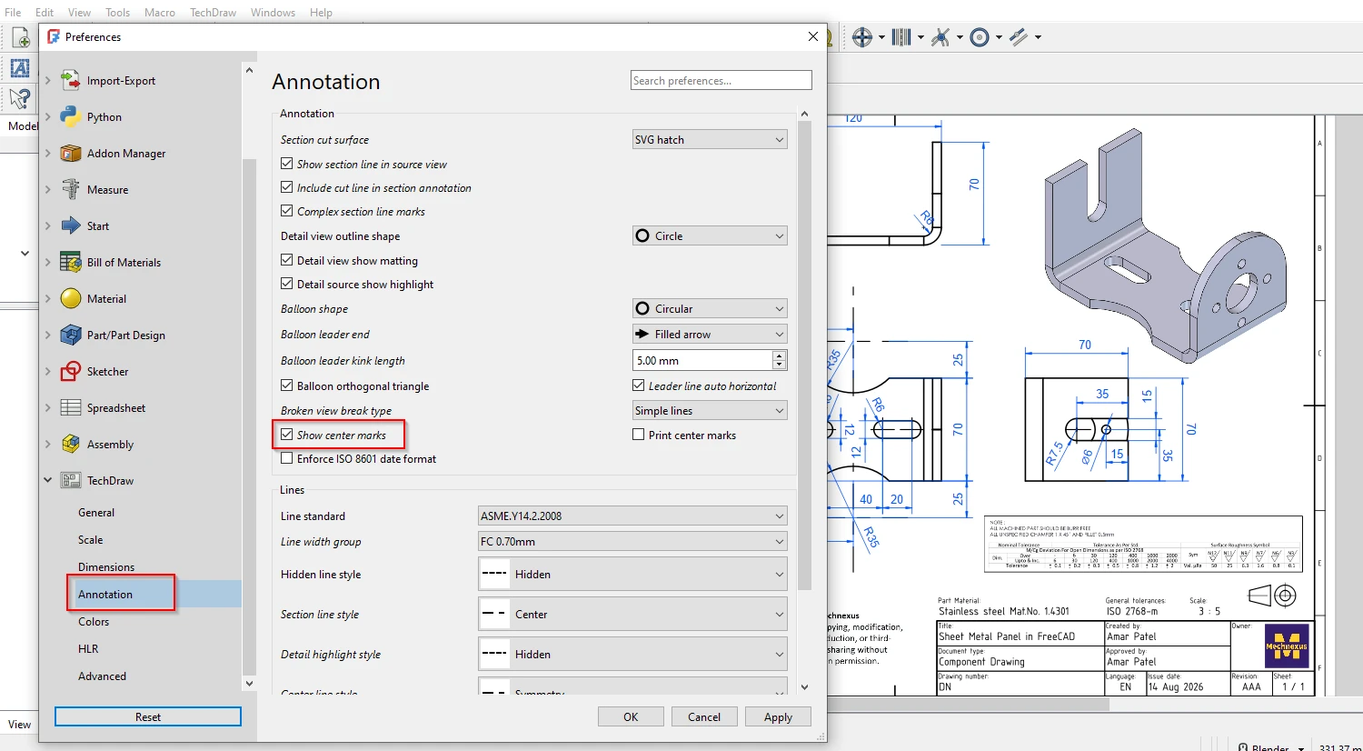Viewport: 1363px width, 751px height.
Task: Select the Measure caliper icon
Action: [71, 189]
